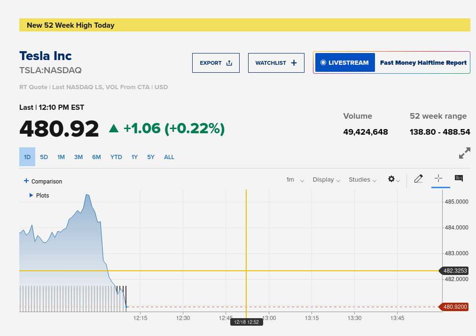Click the +1.06 (+0.22%) price change
The width and height of the screenshot is (476, 336).
click(x=174, y=128)
